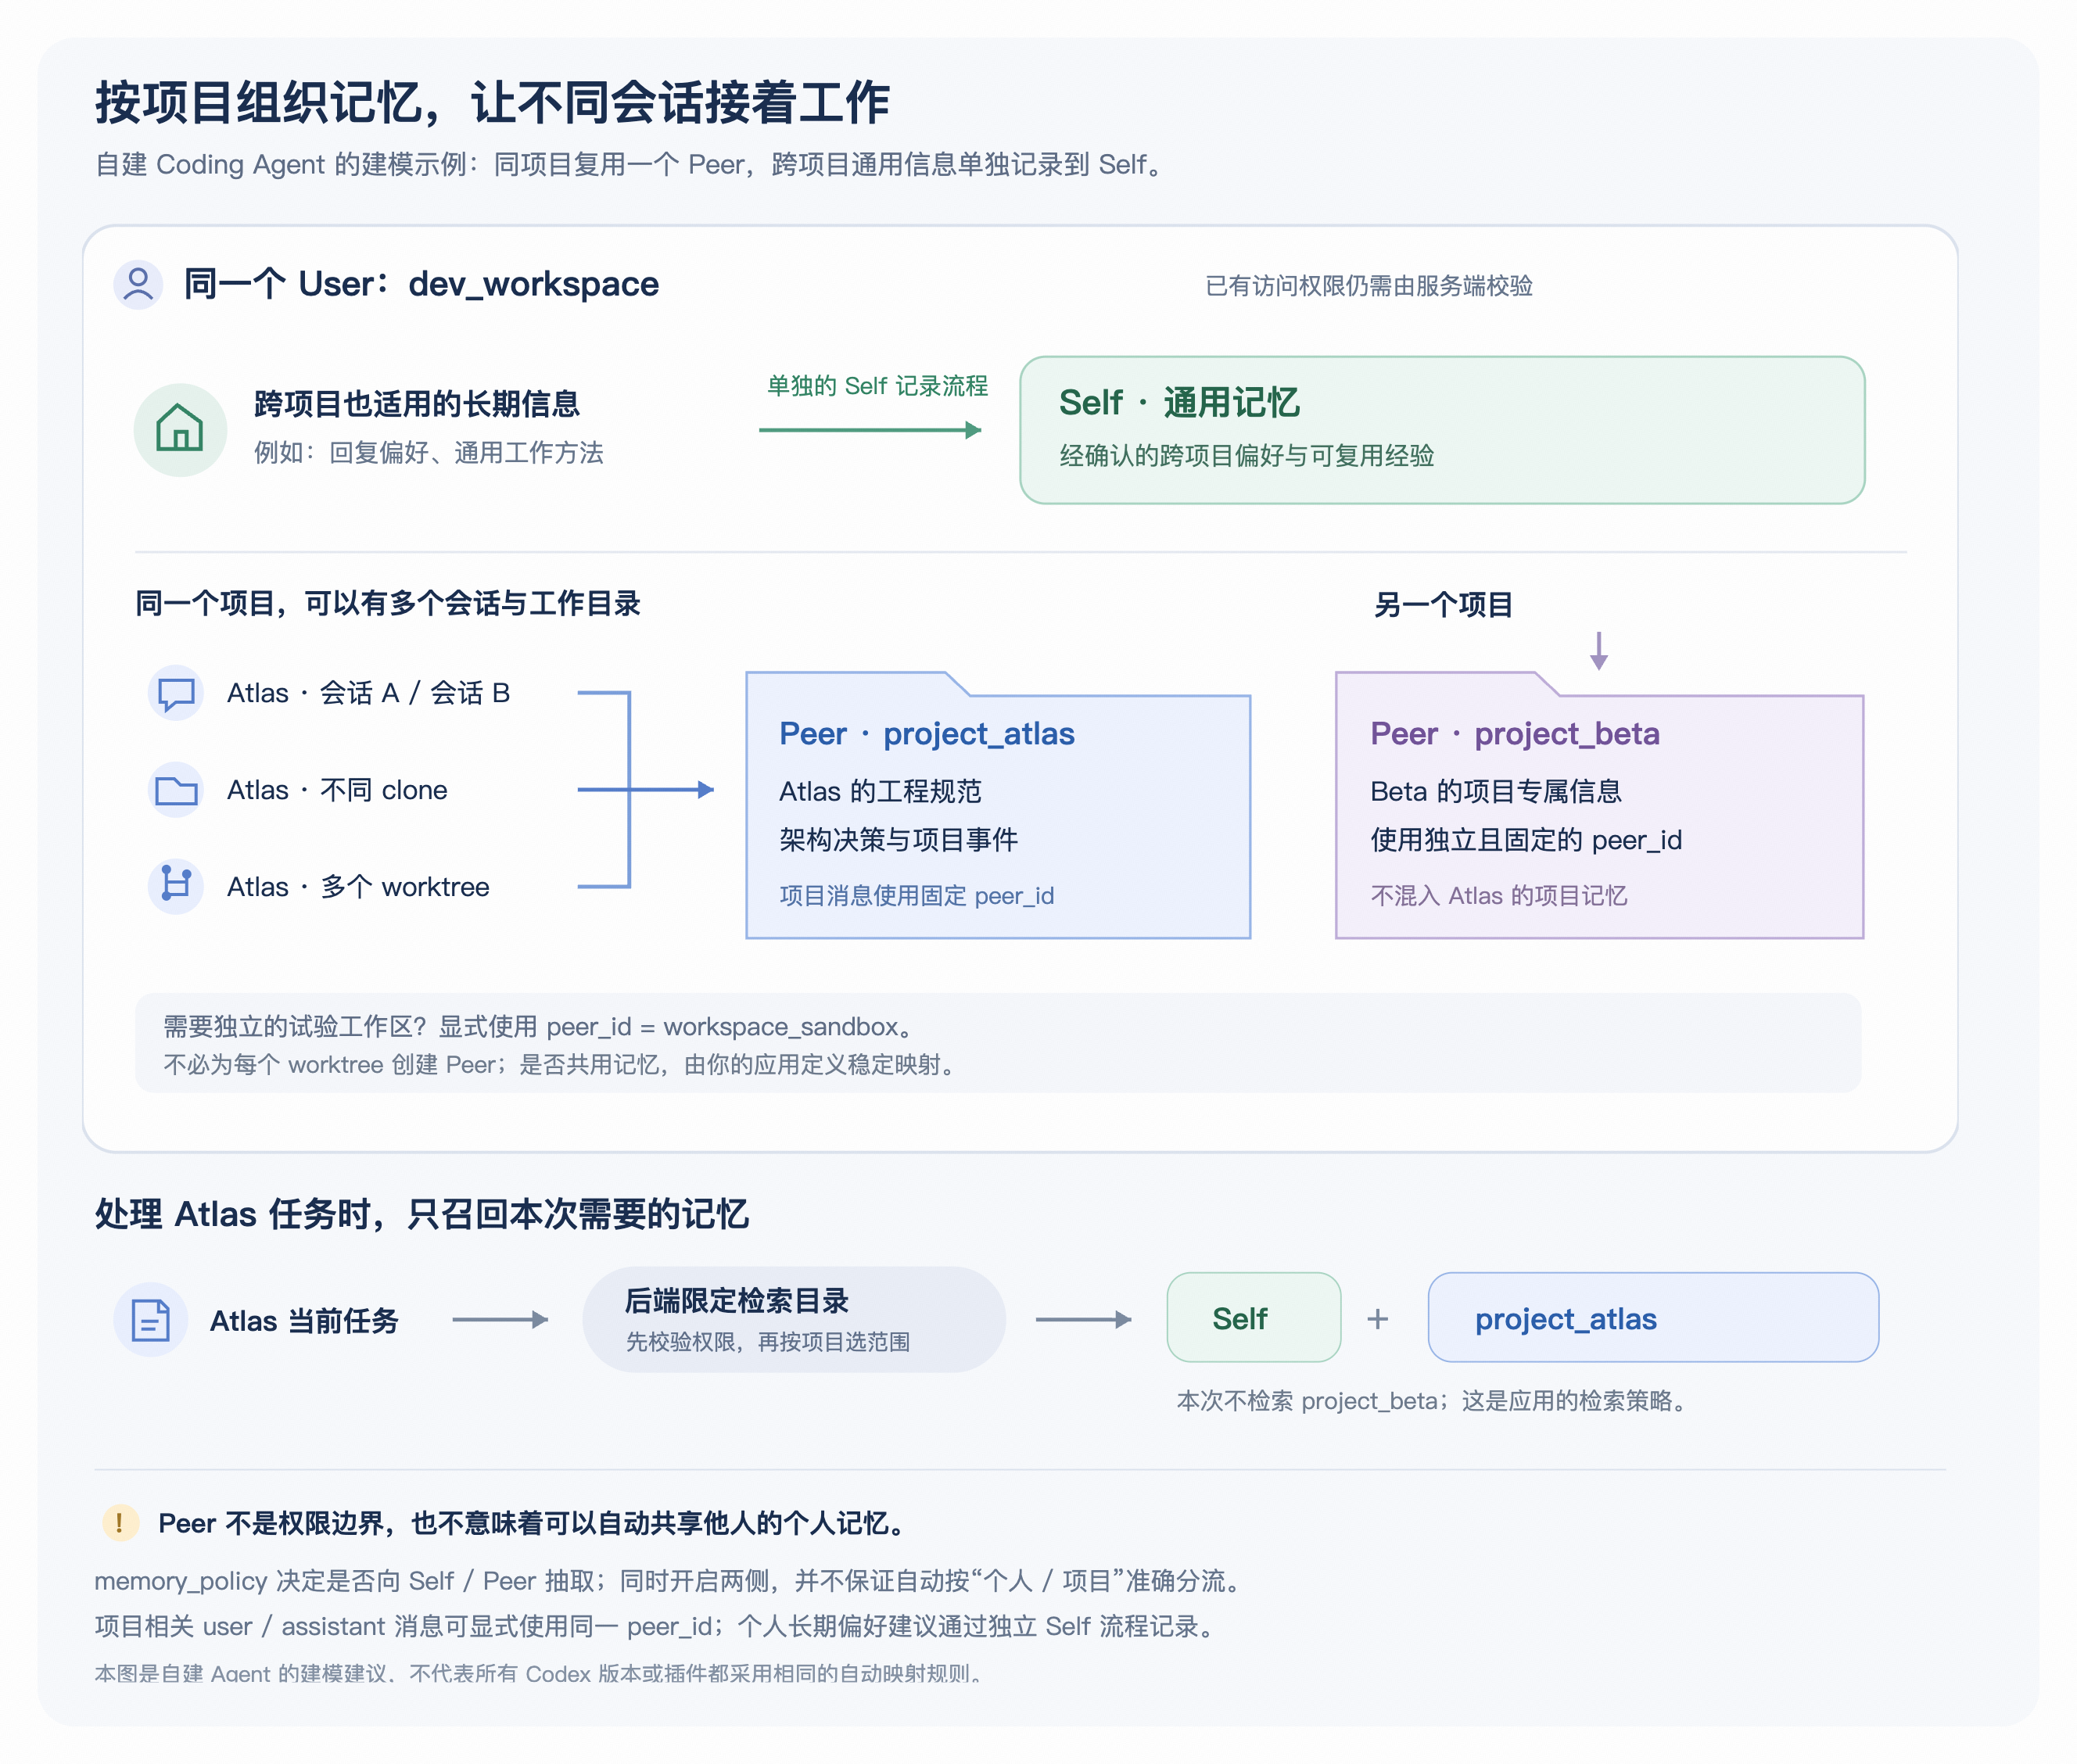Click the folder icon beside Atlas 不同 clone
The image size is (2077, 1764).
(x=176, y=790)
